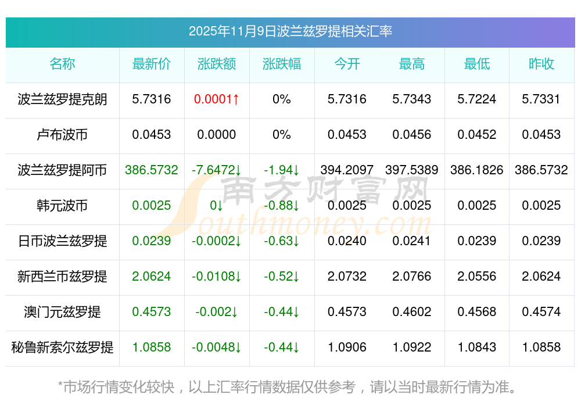Open the '波兰兹罗提克朗' row name
The width and height of the screenshot is (581, 405).
pos(62,99)
